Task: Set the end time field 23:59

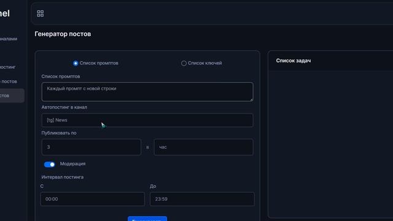Action: click(202, 199)
